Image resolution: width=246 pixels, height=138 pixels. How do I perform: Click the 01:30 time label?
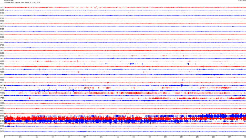point(2,16)
